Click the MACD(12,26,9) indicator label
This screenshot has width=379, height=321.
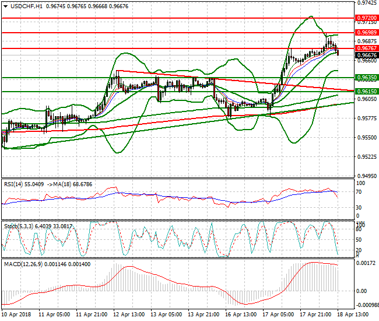pos(23,264)
